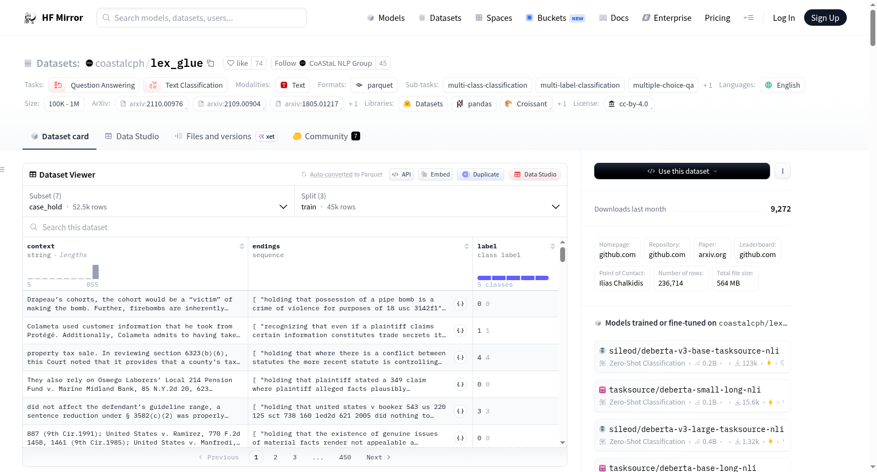Expand JSON view for the Colameta row
Screen dimensions: 877x472
point(460,331)
